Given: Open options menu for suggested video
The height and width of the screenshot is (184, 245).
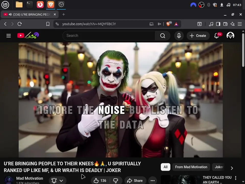Looking at the screenshot, I should pos(236,178).
